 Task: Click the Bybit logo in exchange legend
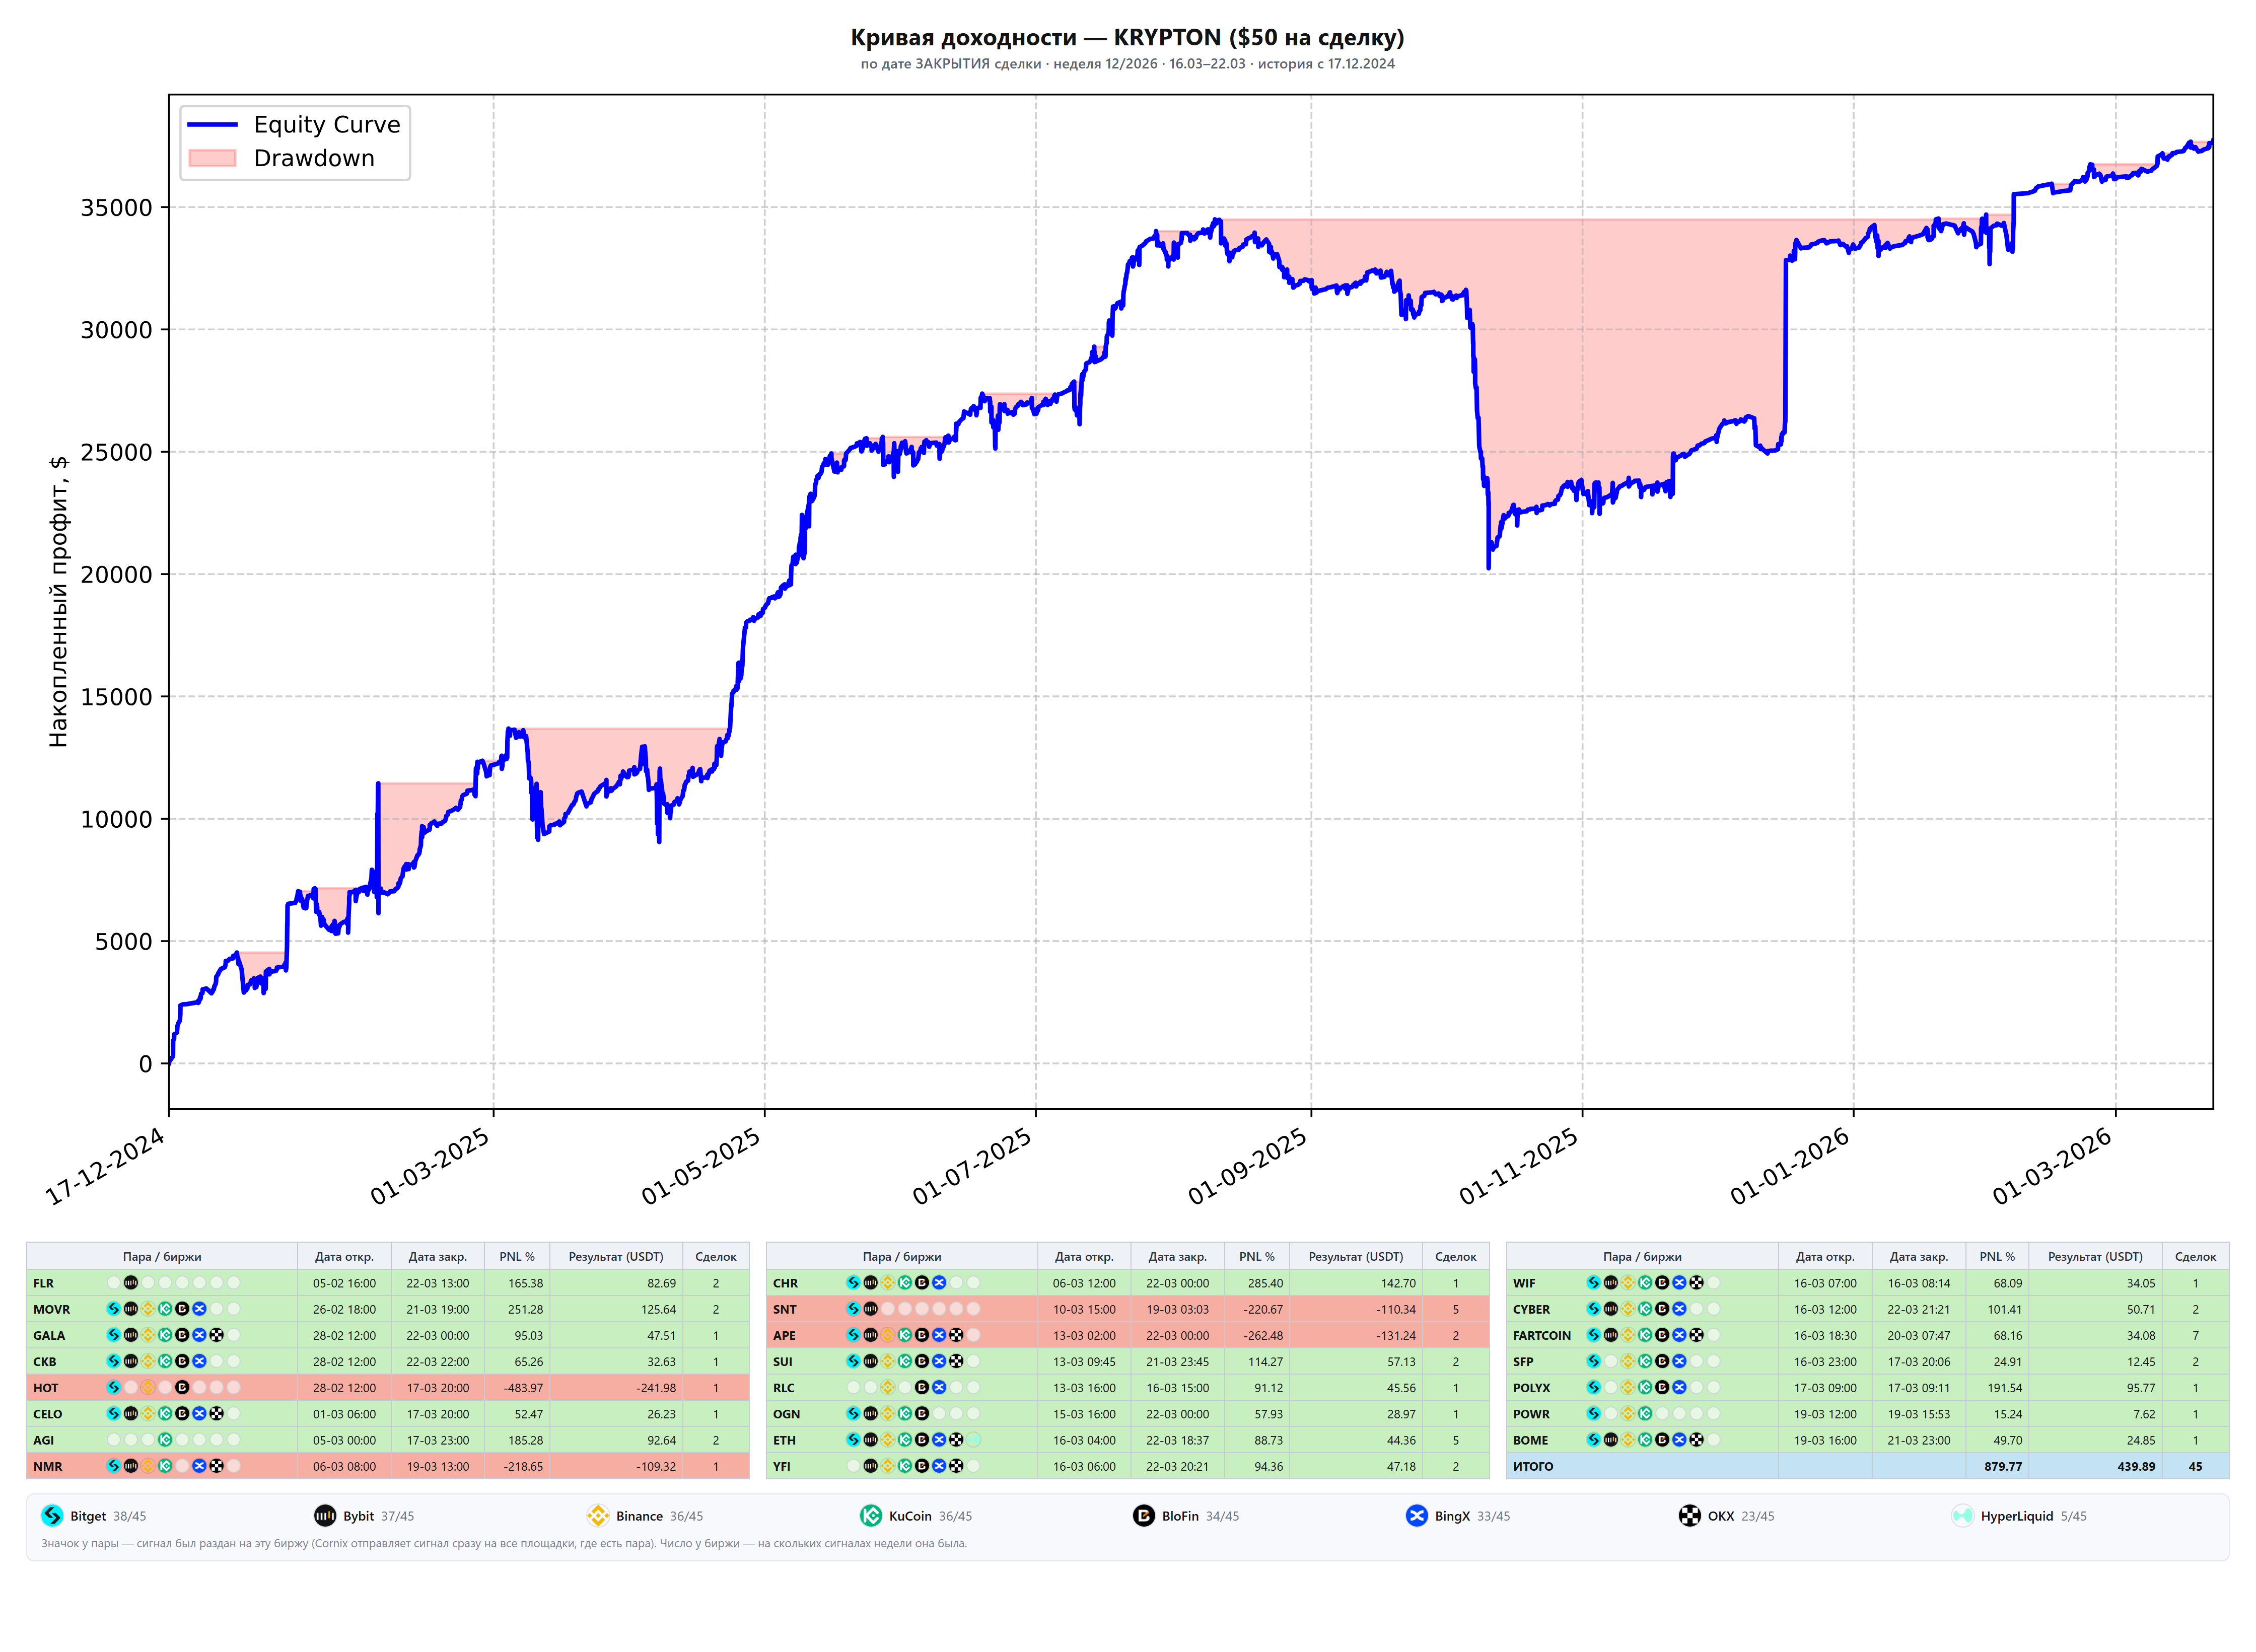[325, 1516]
